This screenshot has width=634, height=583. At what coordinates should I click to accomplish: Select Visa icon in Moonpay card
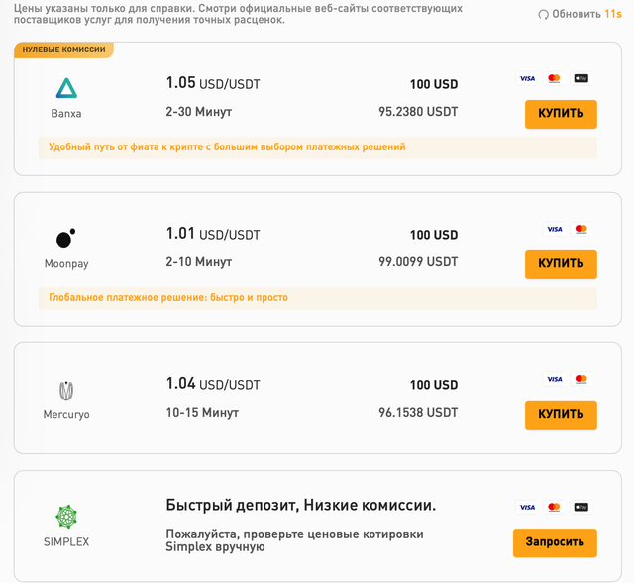tap(555, 229)
